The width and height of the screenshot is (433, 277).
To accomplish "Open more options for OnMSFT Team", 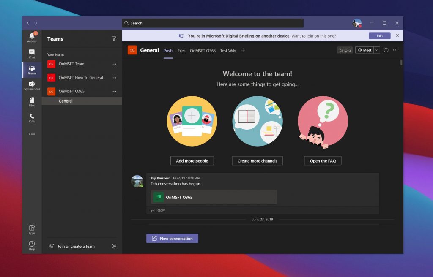I will point(114,64).
